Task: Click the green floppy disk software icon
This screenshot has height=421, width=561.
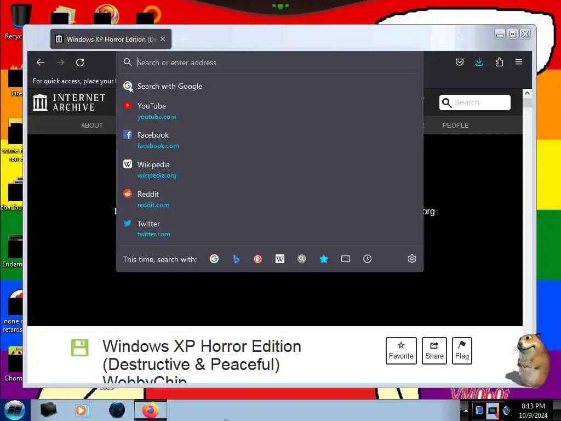Action: click(80, 348)
